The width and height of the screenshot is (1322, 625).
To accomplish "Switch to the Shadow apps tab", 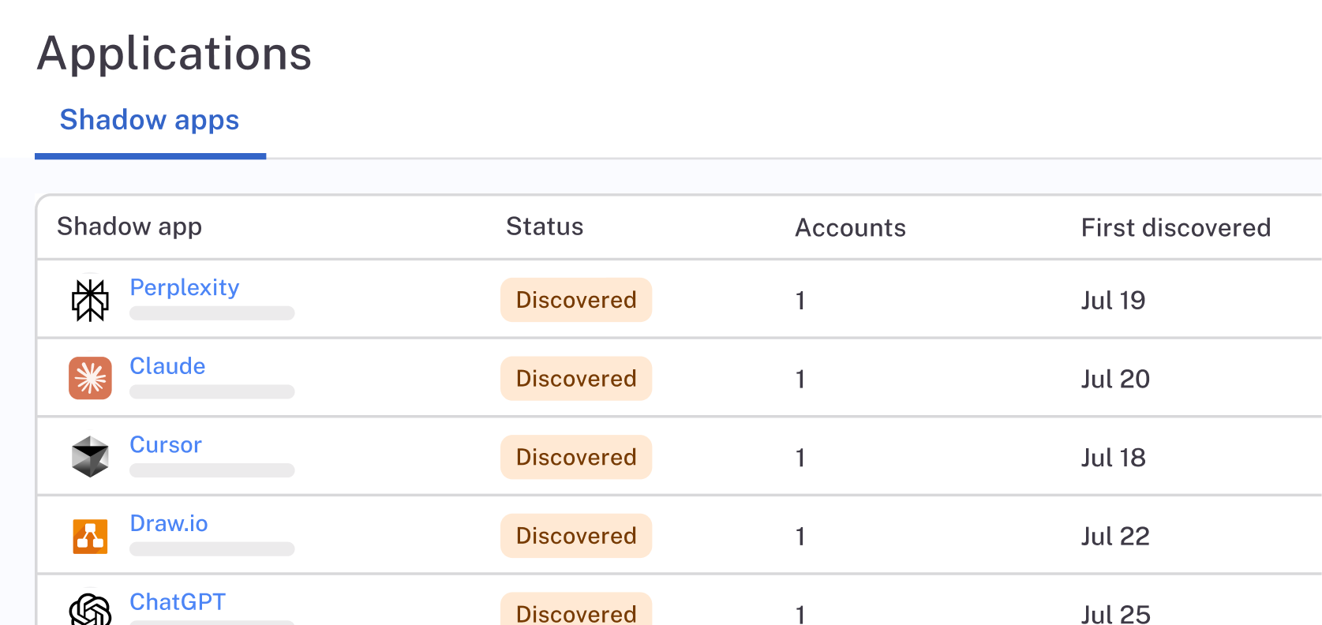I will [149, 120].
